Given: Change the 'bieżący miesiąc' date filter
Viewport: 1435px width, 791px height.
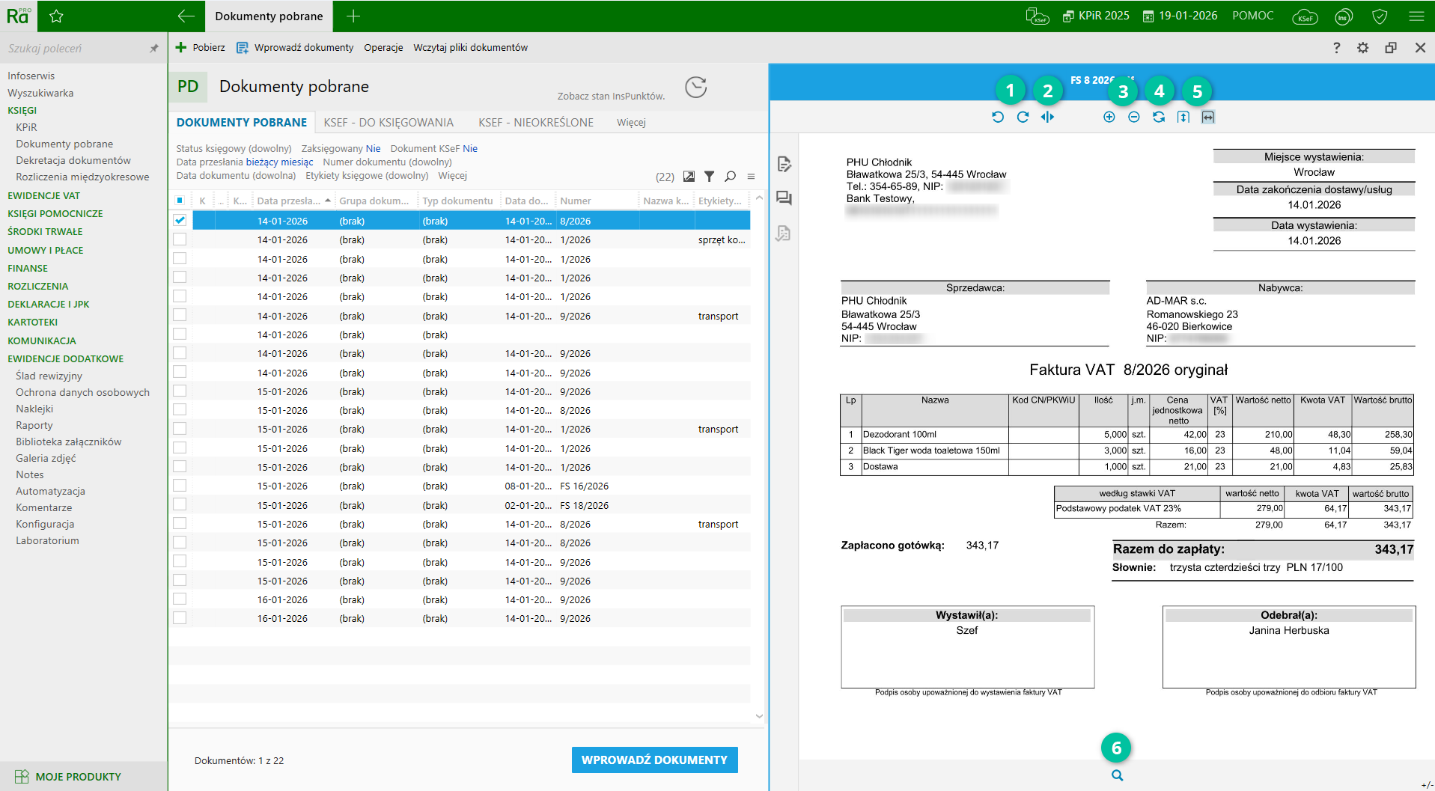Looking at the screenshot, I should (279, 162).
